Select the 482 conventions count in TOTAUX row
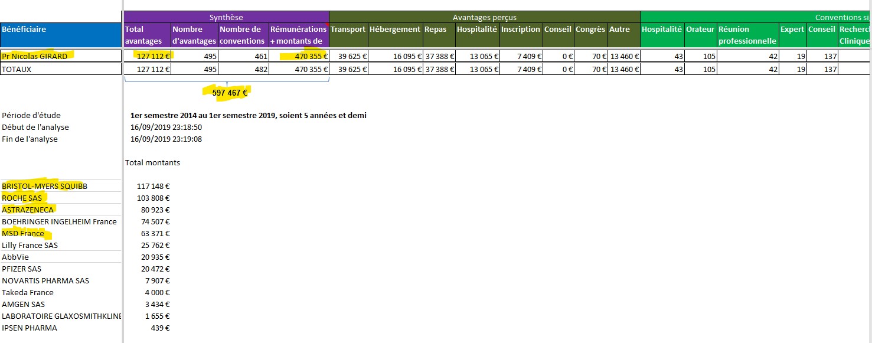872x343 pixels. tap(243, 69)
